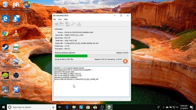Click the 'Title #2 was added' log line
The image size is (196, 110).
pos(68,75)
